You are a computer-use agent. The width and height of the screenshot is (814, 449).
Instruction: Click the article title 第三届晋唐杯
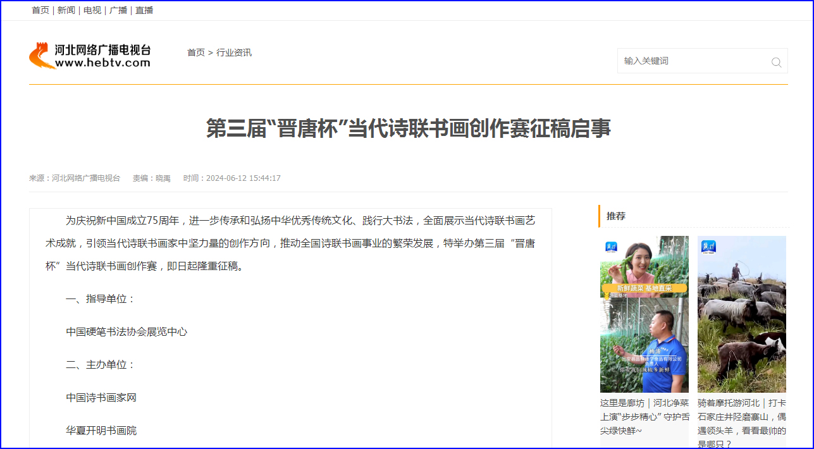coord(409,128)
